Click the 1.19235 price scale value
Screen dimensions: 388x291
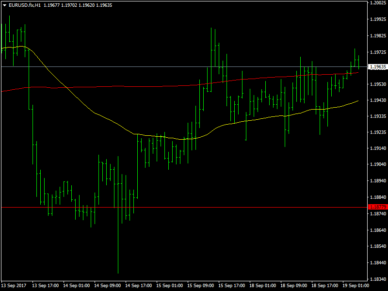click(x=378, y=132)
